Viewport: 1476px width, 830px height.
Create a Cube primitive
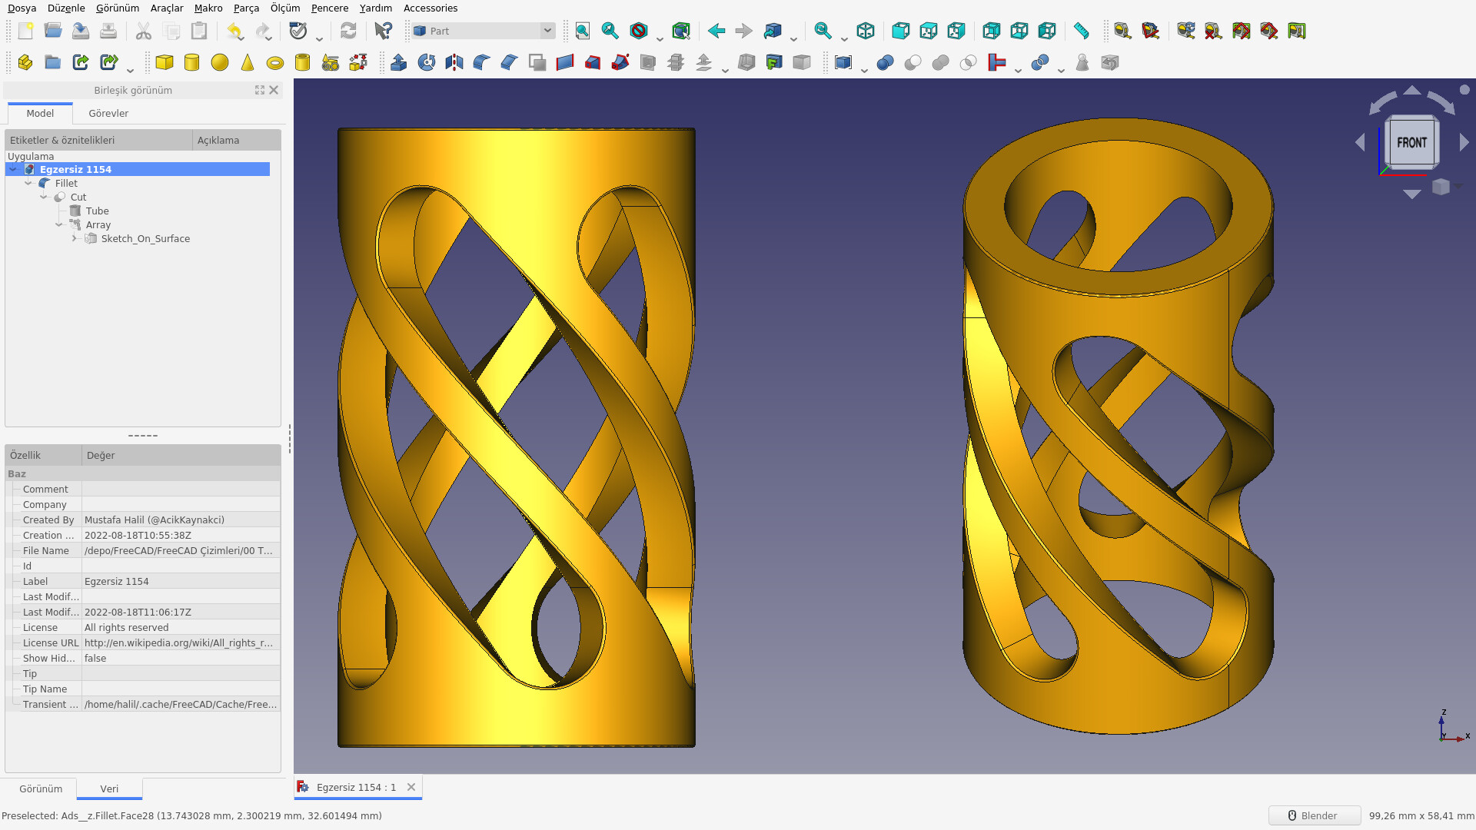(164, 62)
